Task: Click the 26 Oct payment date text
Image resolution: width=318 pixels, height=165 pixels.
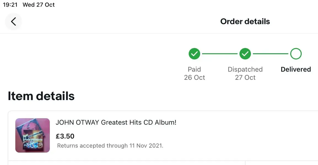Action: click(x=194, y=77)
